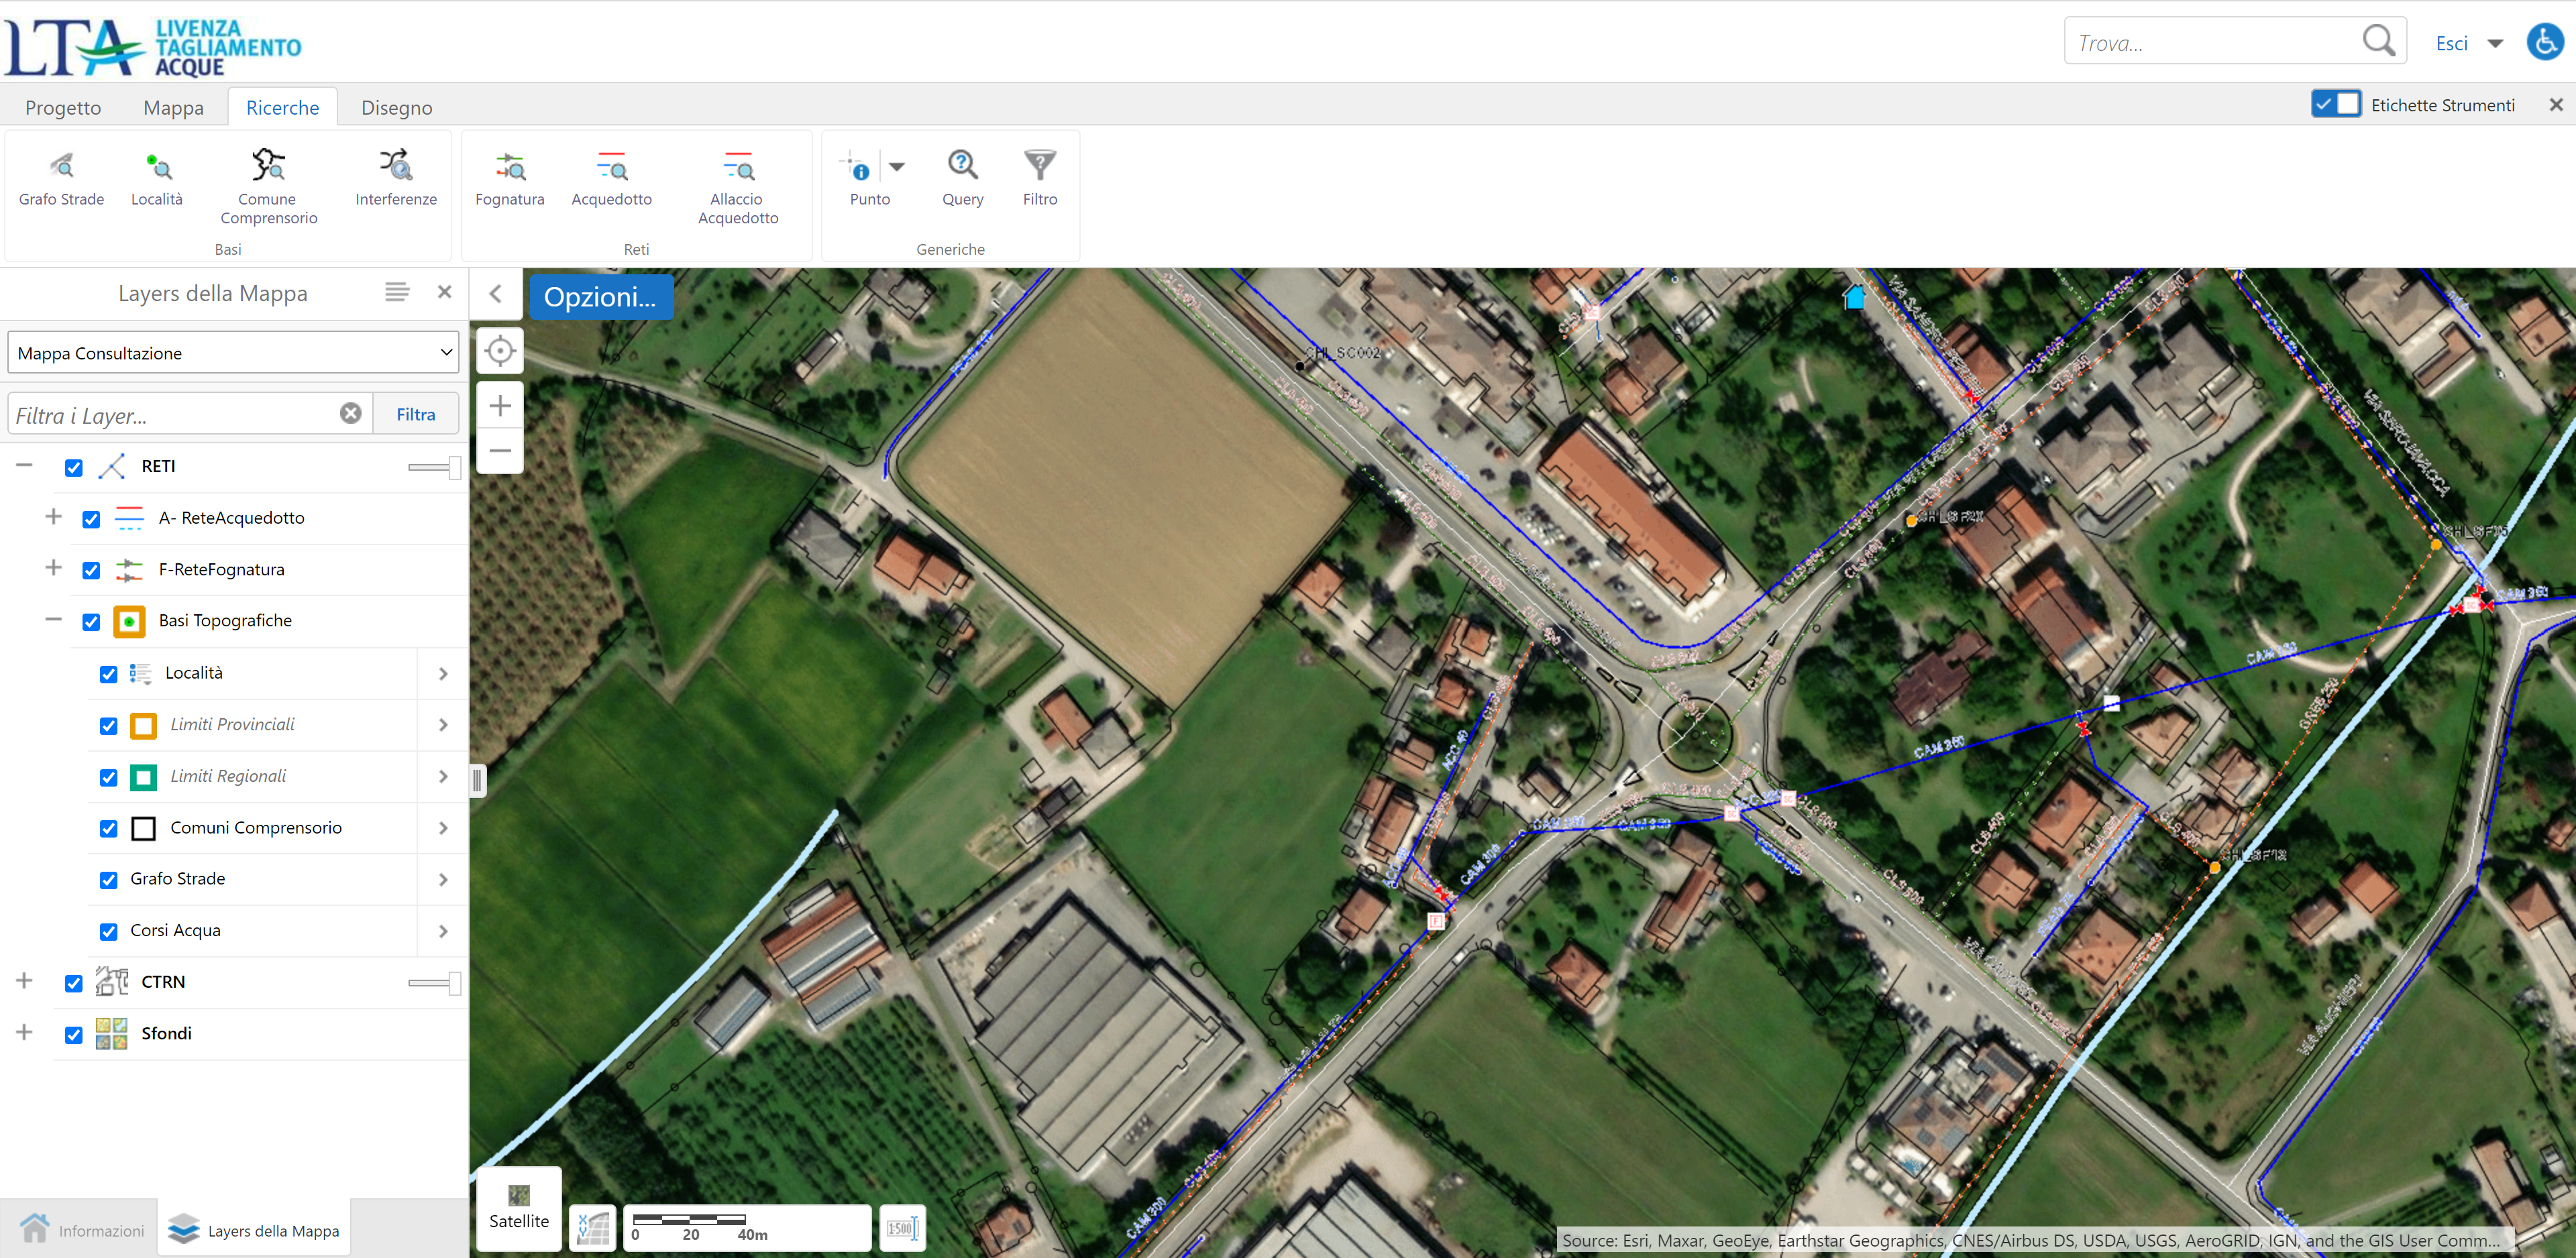Screen dimensions: 2576x1258
Task: Switch to the Disegno tab
Action: [x=396, y=107]
